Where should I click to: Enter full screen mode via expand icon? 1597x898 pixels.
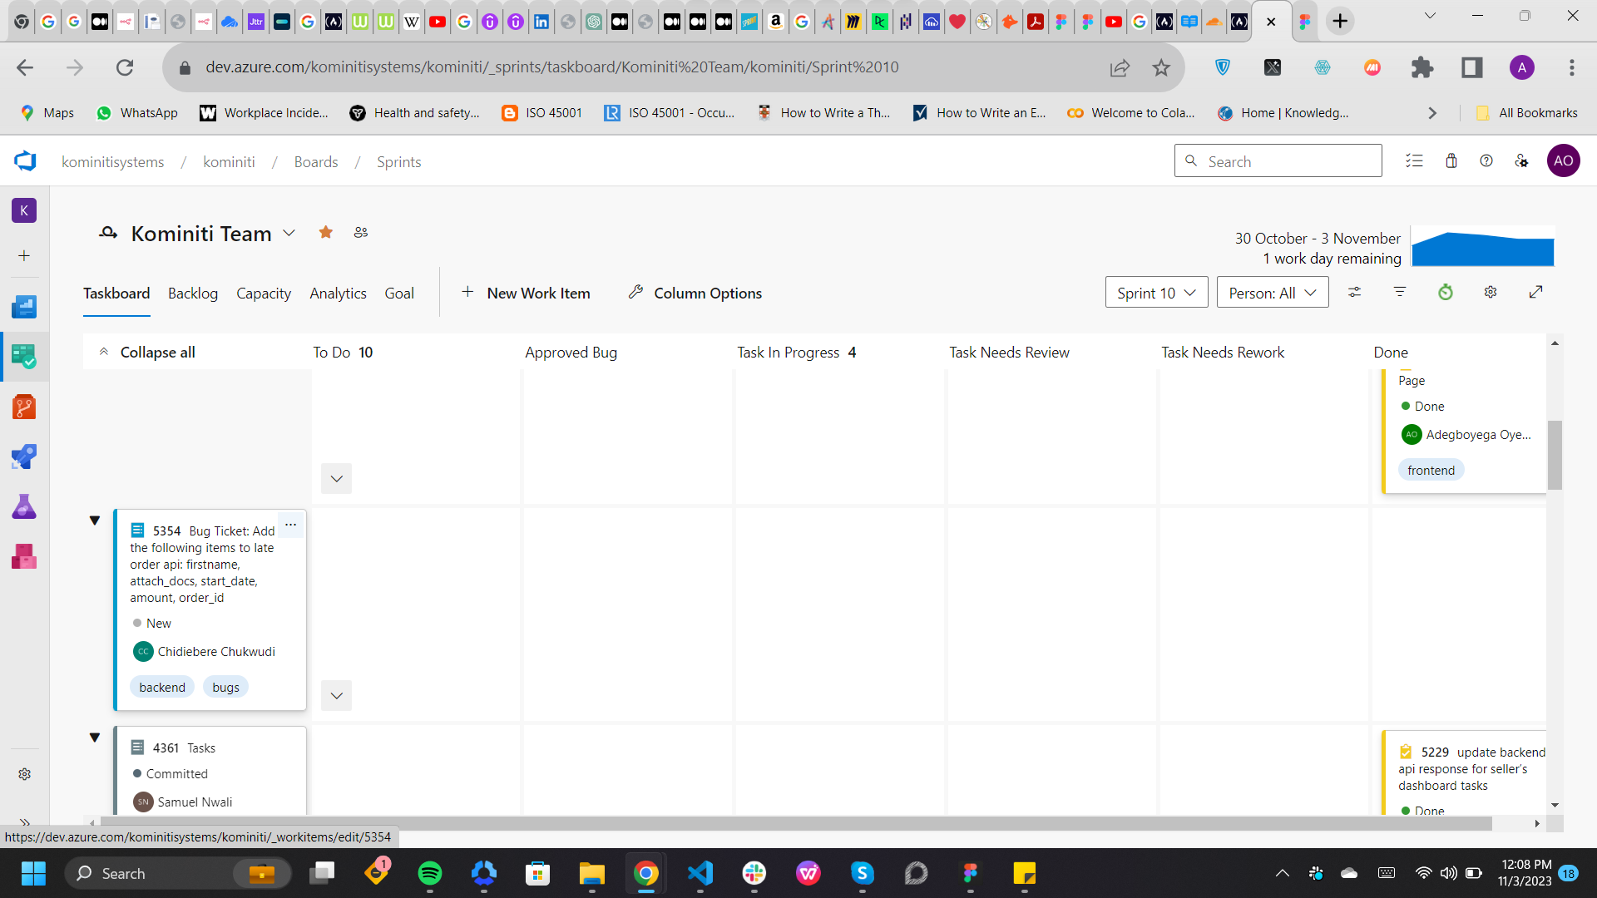click(x=1536, y=292)
